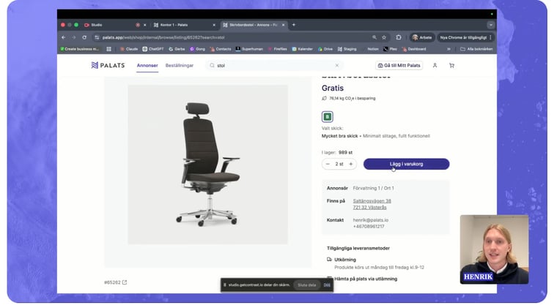Screen dimensions: 557x305
Task: Open the user account icon
Action: pos(435,66)
